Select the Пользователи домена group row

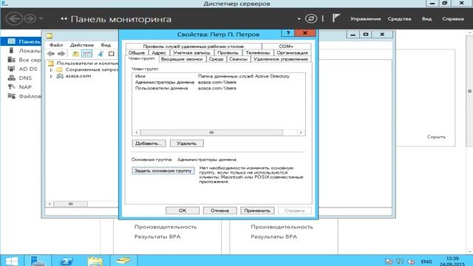click(x=219, y=88)
